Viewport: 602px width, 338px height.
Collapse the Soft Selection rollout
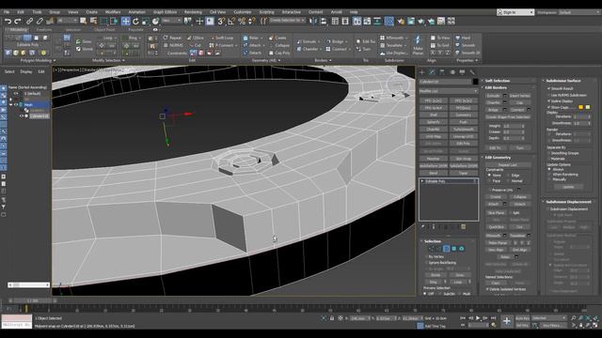(x=508, y=81)
